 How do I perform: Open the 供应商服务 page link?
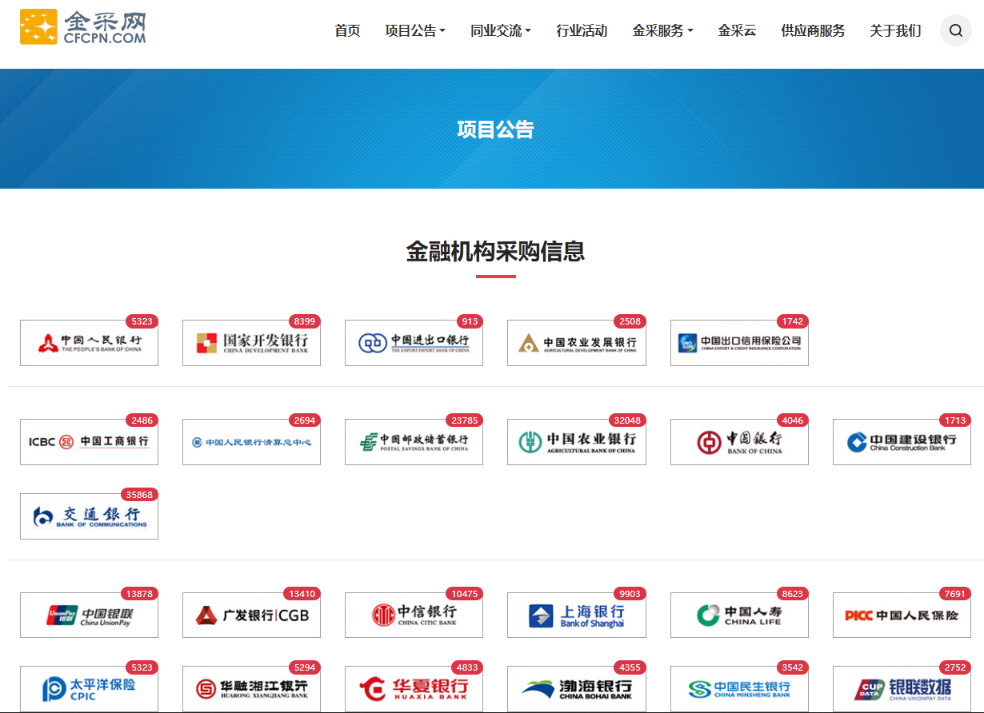(x=812, y=30)
